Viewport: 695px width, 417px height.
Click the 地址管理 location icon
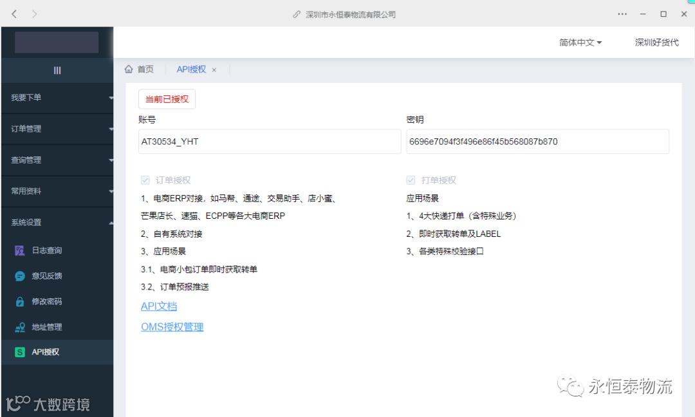tap(19, 328)
